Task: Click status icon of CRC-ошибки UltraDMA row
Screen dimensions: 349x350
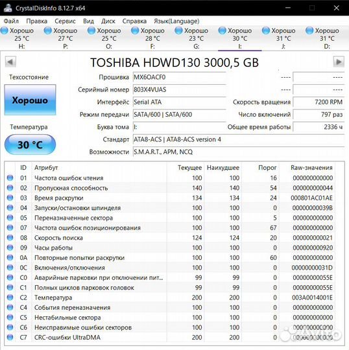Action: [10, 337]
